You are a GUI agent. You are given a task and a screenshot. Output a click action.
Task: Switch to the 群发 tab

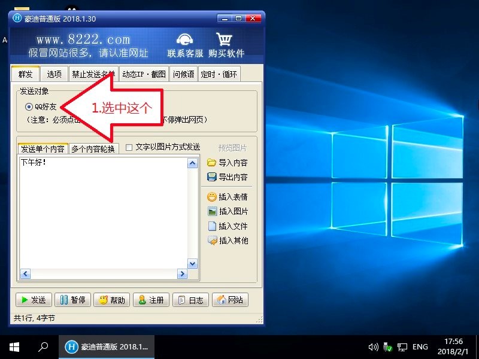pyautogui.click(x=25, y=74)
